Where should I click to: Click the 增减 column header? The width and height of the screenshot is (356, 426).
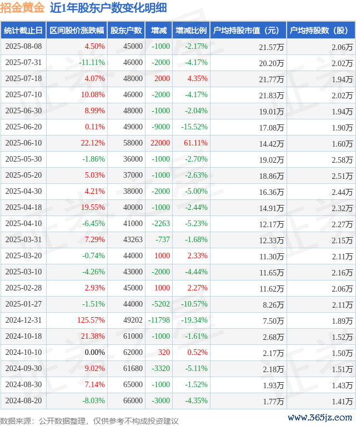159,30
